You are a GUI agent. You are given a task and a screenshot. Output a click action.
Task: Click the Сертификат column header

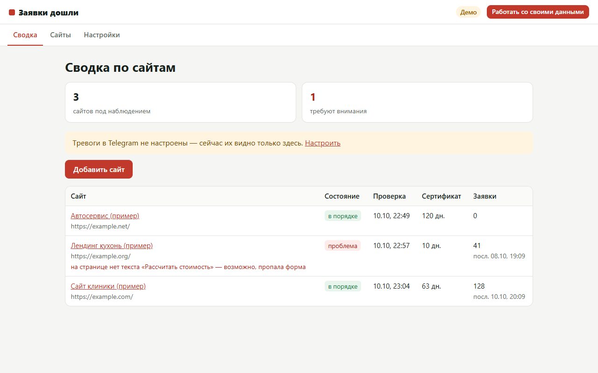(441, 196)
